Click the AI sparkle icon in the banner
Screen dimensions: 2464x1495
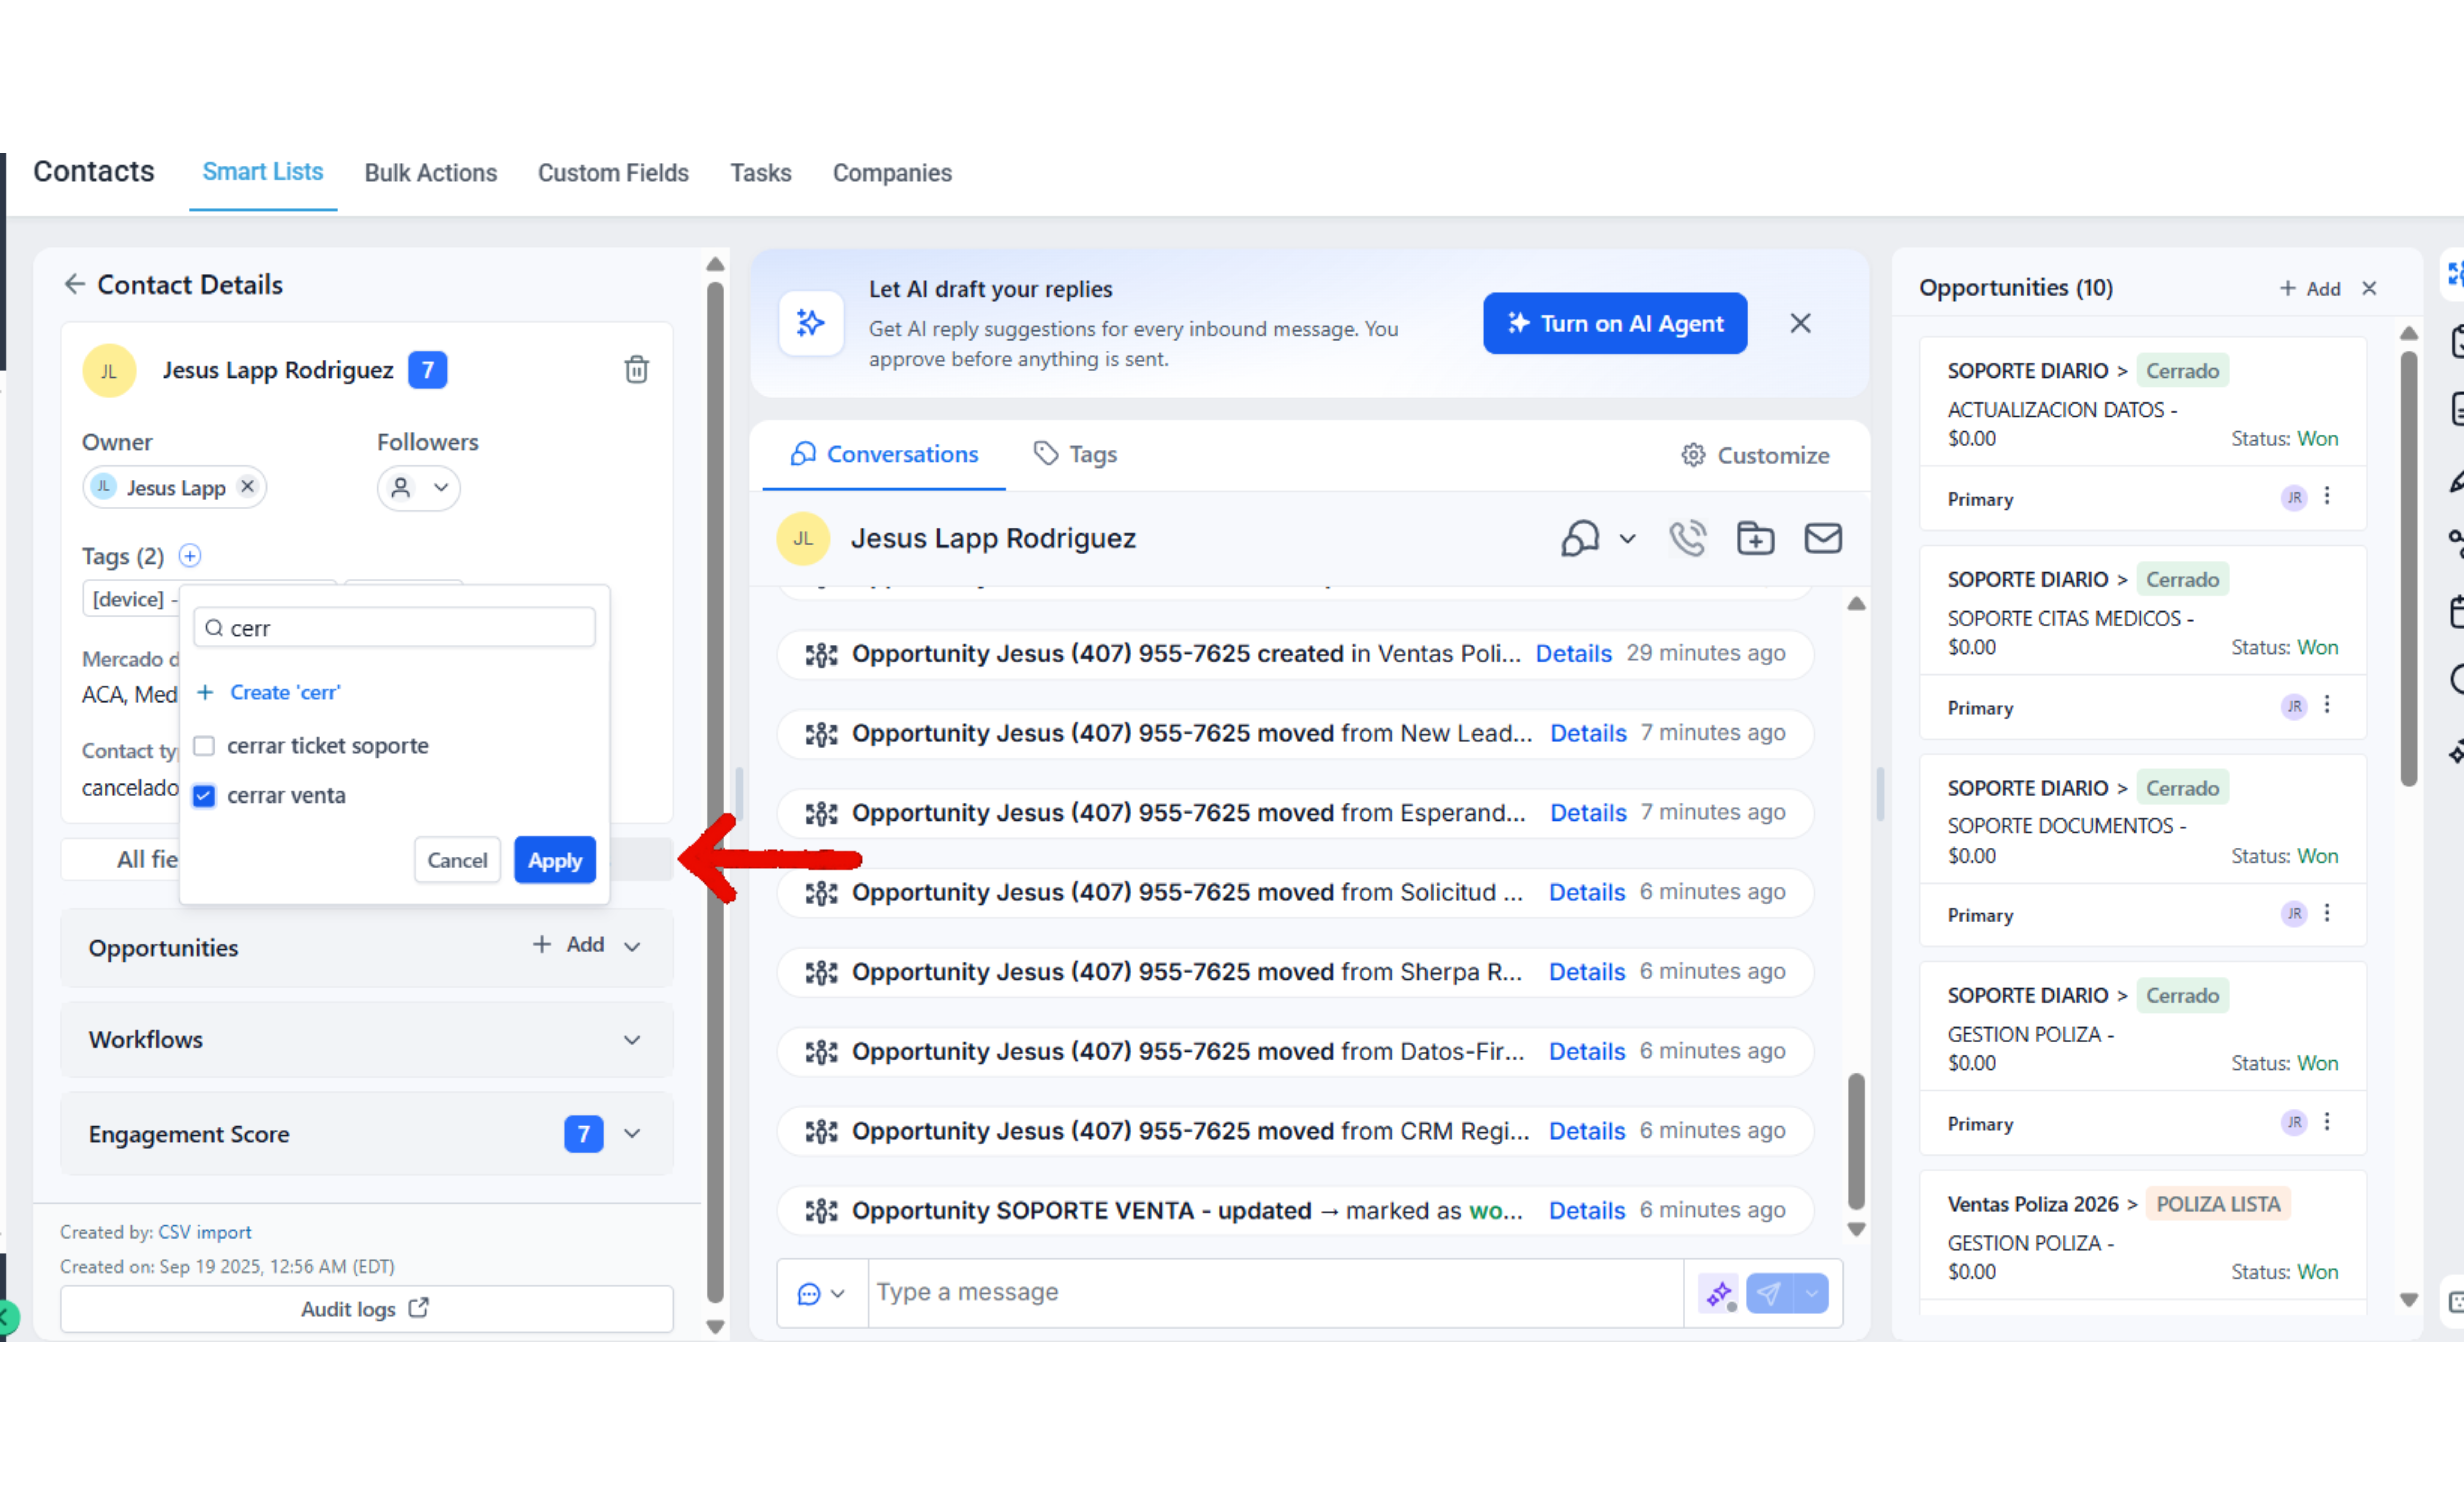[811, 323]
